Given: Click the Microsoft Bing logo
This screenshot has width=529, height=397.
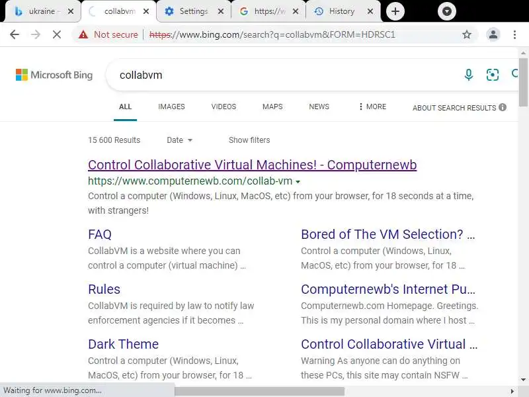Looking at the screenshot, I should click(x=54, y=75).
